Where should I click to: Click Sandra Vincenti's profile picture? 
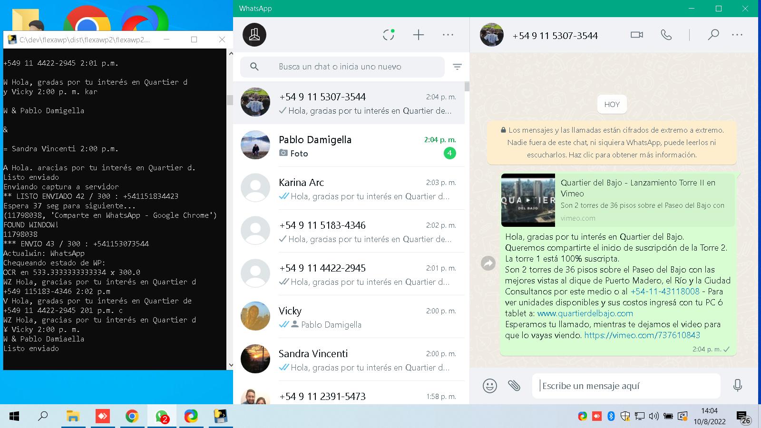(x=255, y=359)
